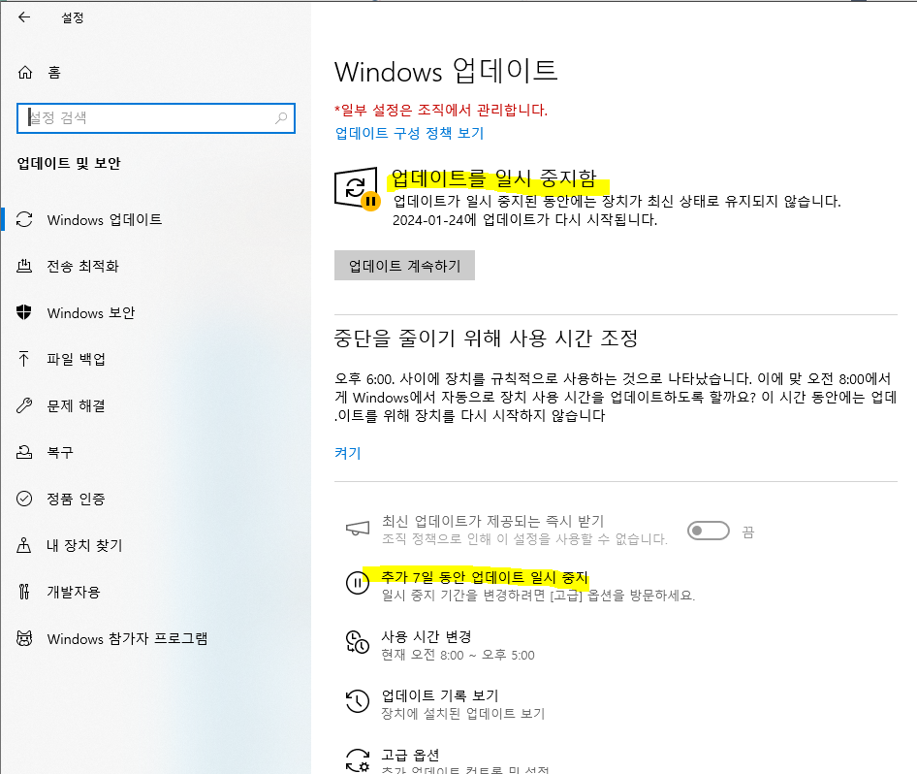Click the 문제 해결 wrench icon

click(24, 405)
